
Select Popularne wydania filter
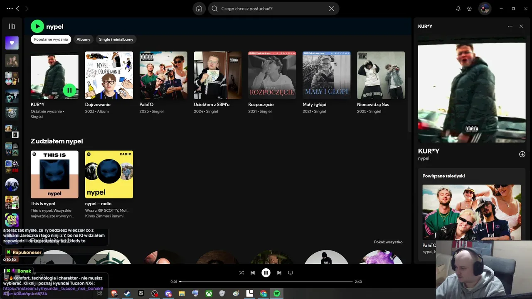point(51,39)
